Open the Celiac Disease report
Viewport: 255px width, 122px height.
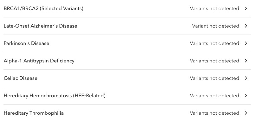coord(127,78)
